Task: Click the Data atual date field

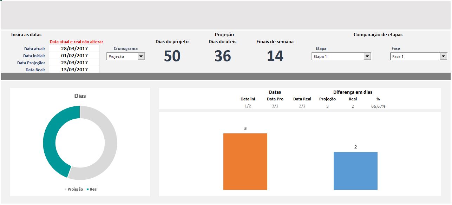Action: [74, 48]
